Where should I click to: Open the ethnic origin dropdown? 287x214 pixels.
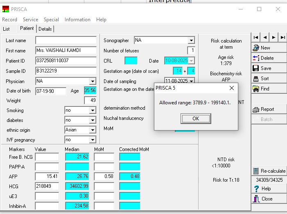point(92,130)
